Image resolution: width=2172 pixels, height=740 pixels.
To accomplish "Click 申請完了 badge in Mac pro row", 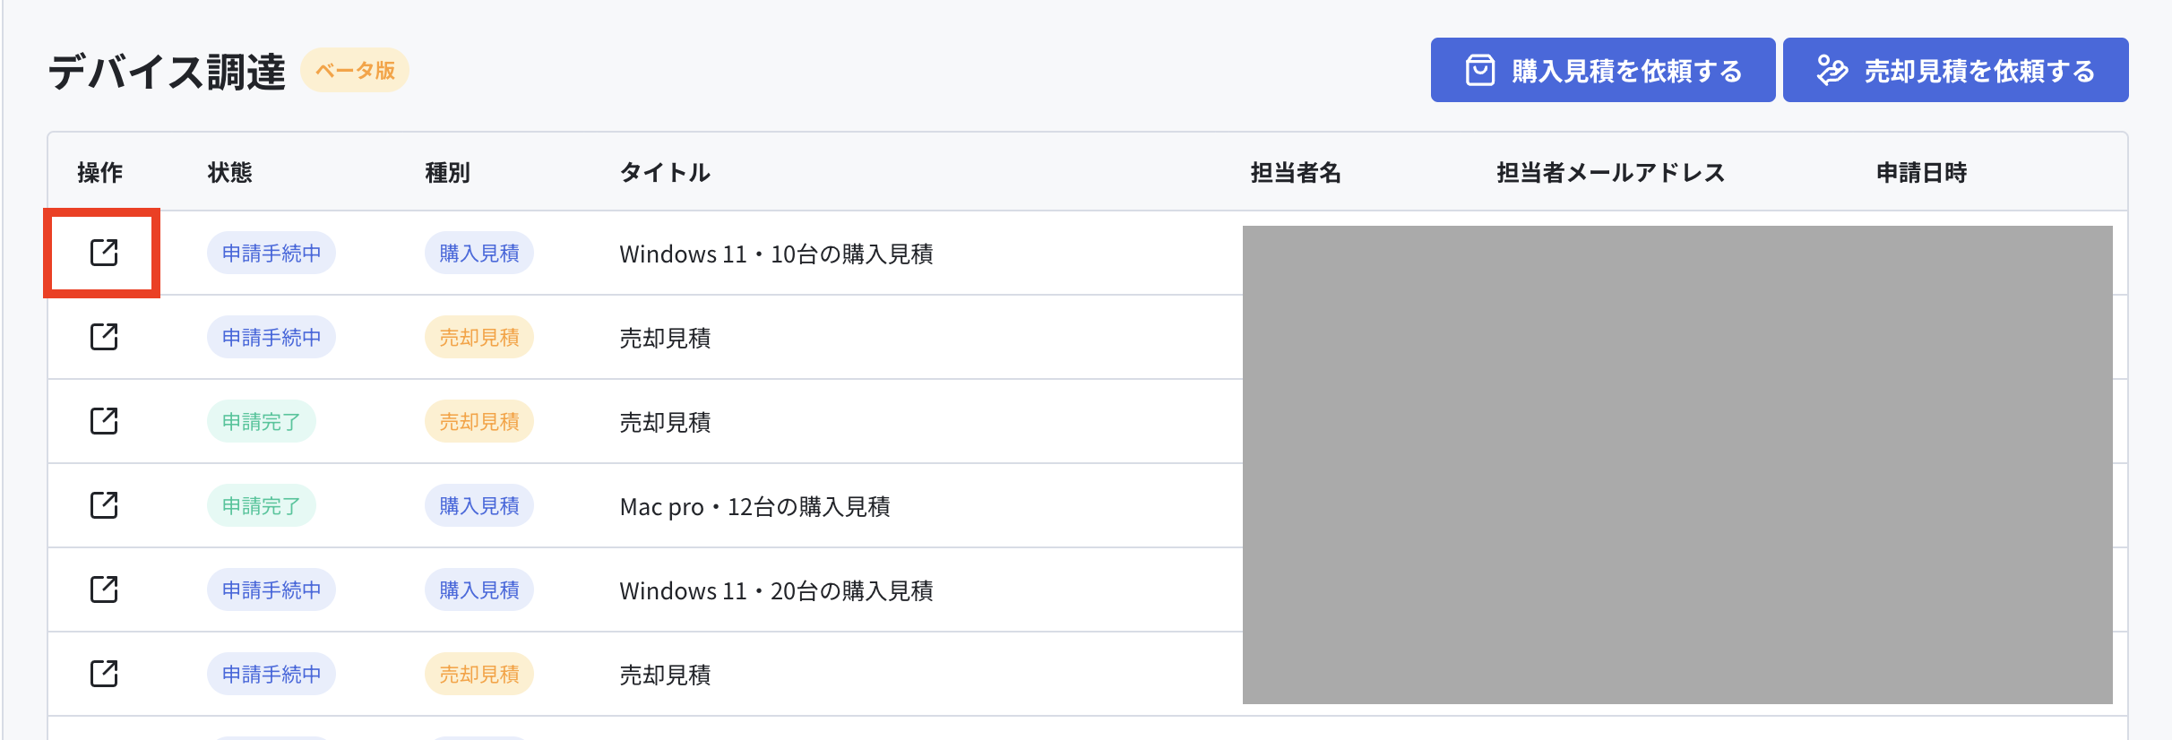I will pyautogui.click(x=261, y=505).
